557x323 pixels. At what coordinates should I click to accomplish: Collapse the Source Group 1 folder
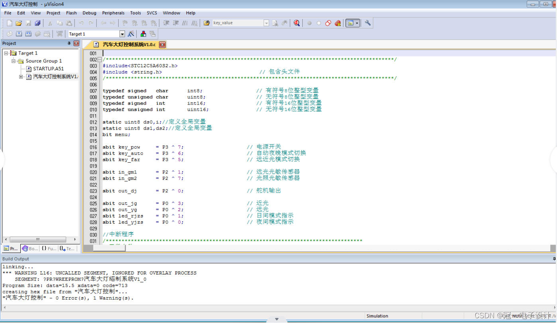[13, 61]
